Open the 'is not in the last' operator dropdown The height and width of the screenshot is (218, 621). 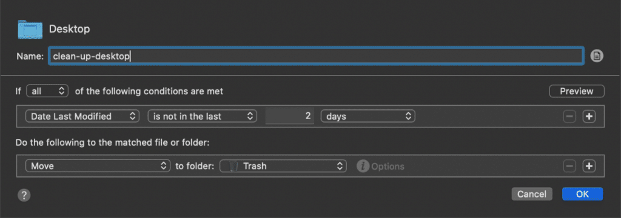pos(203,117)
